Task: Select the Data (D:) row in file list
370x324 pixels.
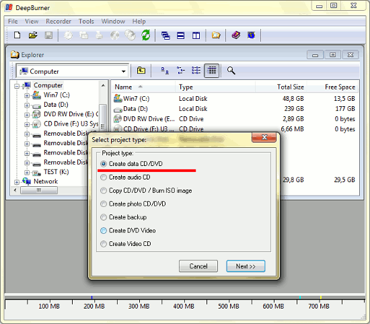Action: pos(235,109)
